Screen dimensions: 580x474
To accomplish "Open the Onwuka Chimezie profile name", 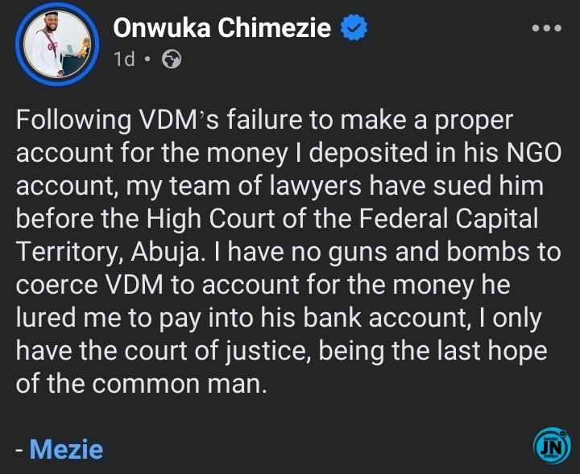I will tap(222, 28).
